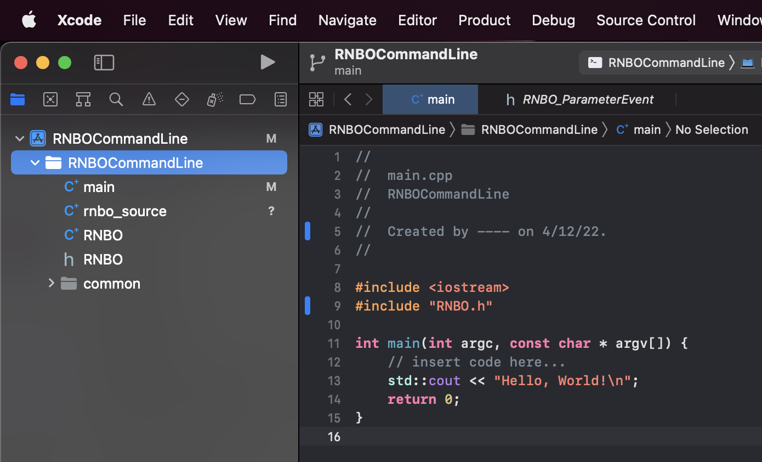Open the Source Control menu
Image resolution: width=762 pixels, height=462 pixels.
click(x=646, y=20)
